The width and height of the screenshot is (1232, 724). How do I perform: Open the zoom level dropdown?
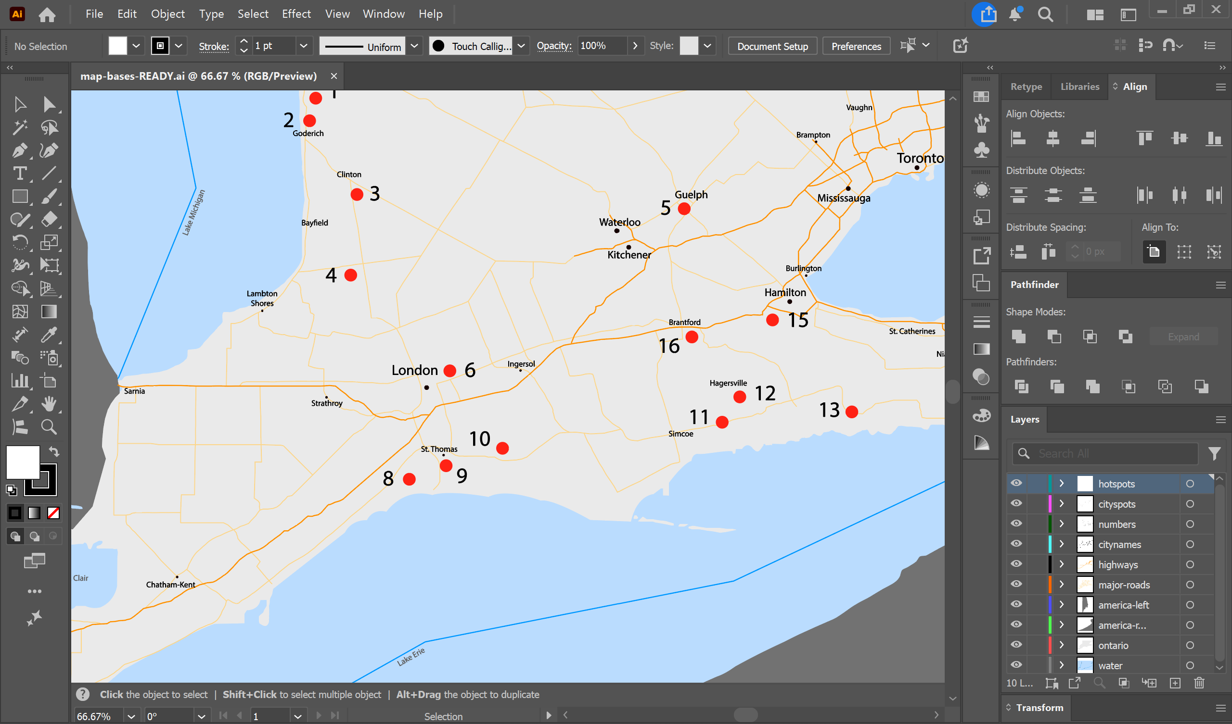[131, 716]
